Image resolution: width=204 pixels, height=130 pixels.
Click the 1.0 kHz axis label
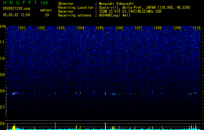tap(3, 58)
